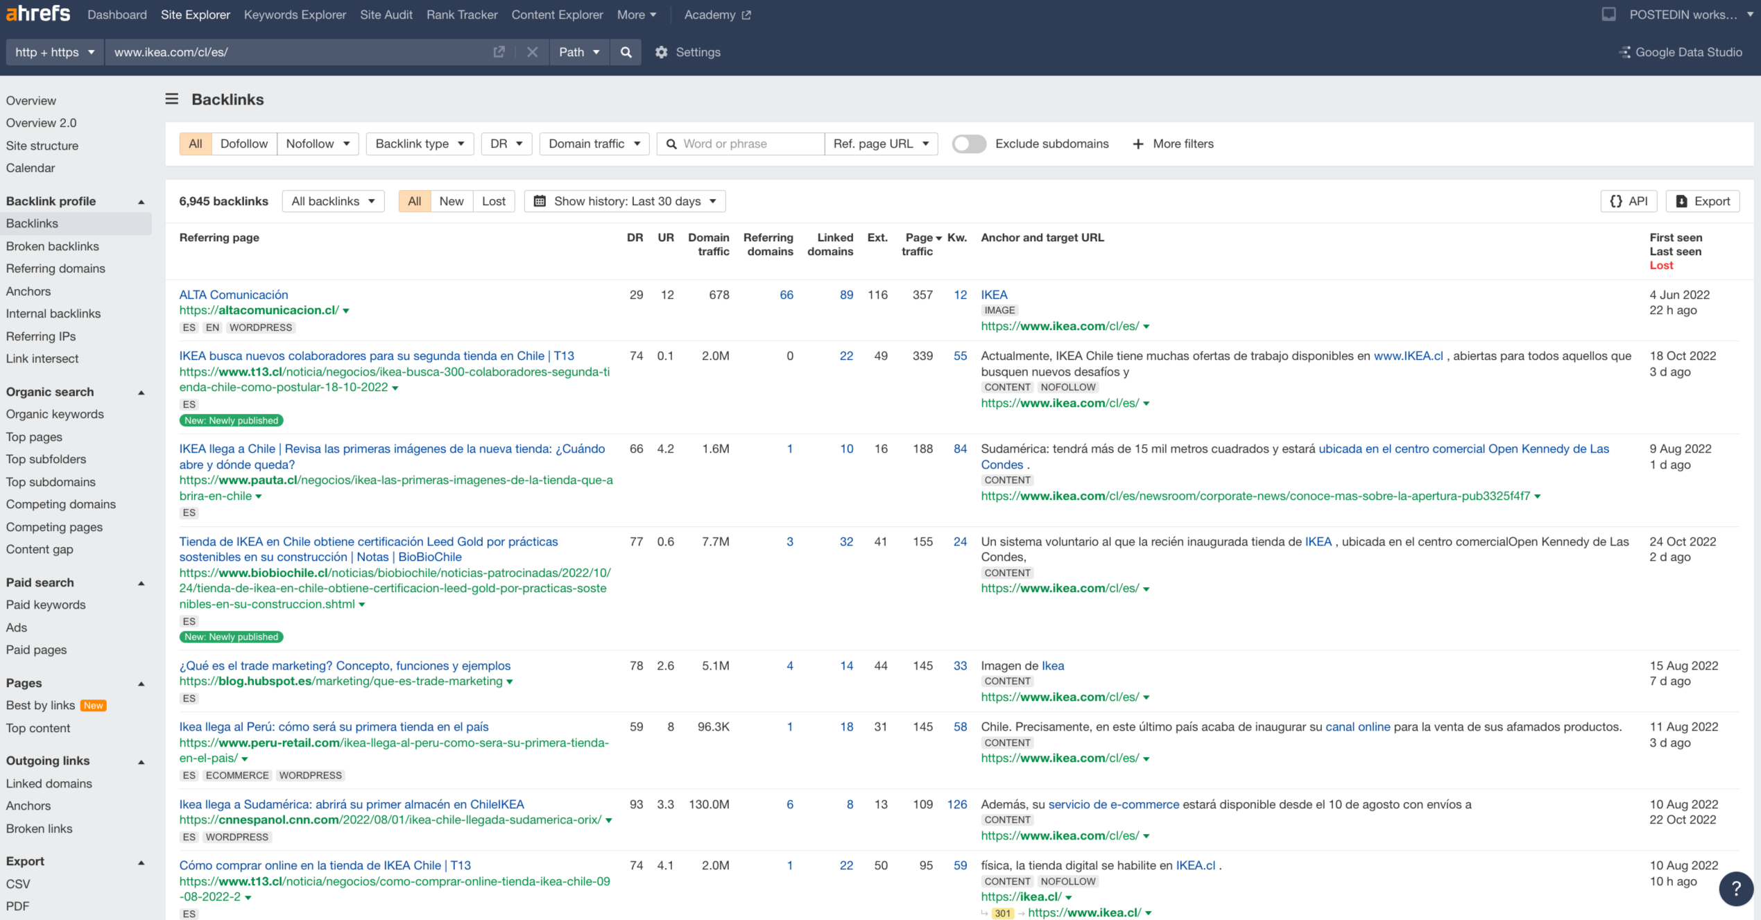Select Dofollow filter
This screenshot has width=1761, height=920.
point(243,144)
